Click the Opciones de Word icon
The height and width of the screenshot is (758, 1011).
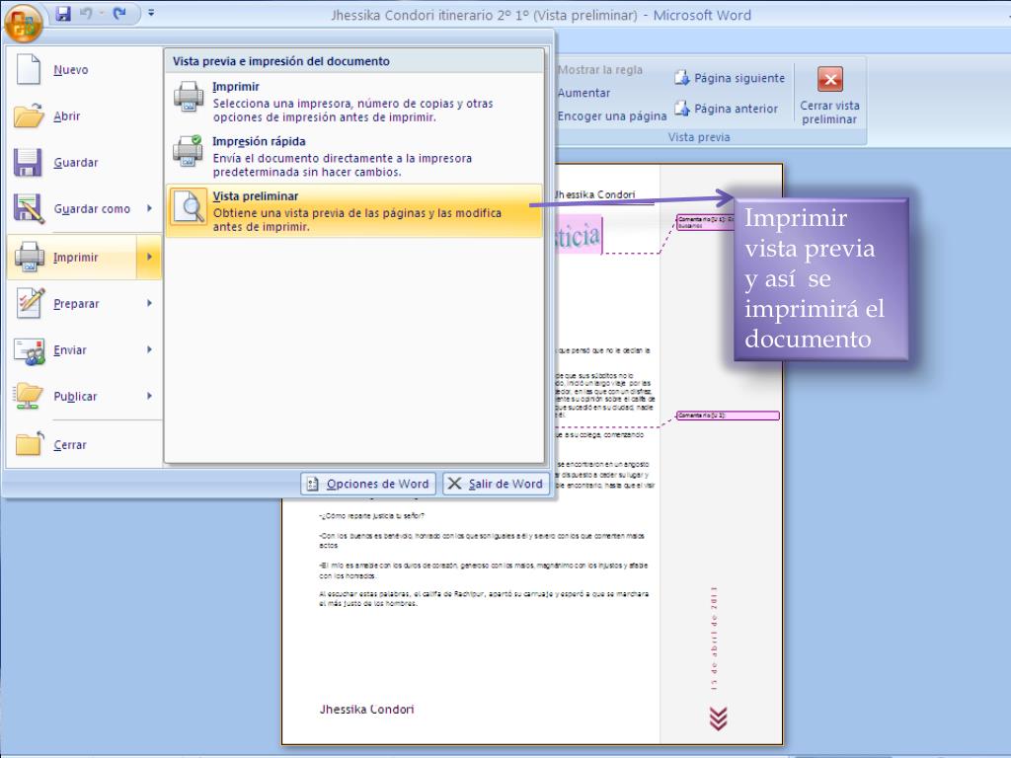click(312, 484)
